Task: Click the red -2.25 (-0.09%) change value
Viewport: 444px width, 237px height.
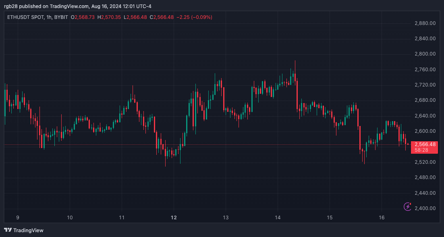Action: point(194,17)
